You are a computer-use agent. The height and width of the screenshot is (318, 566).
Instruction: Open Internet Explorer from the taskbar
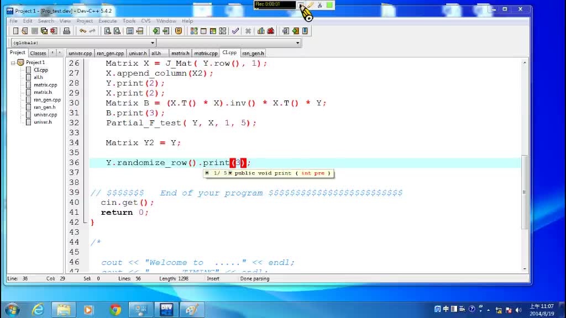tap(38, 310)
